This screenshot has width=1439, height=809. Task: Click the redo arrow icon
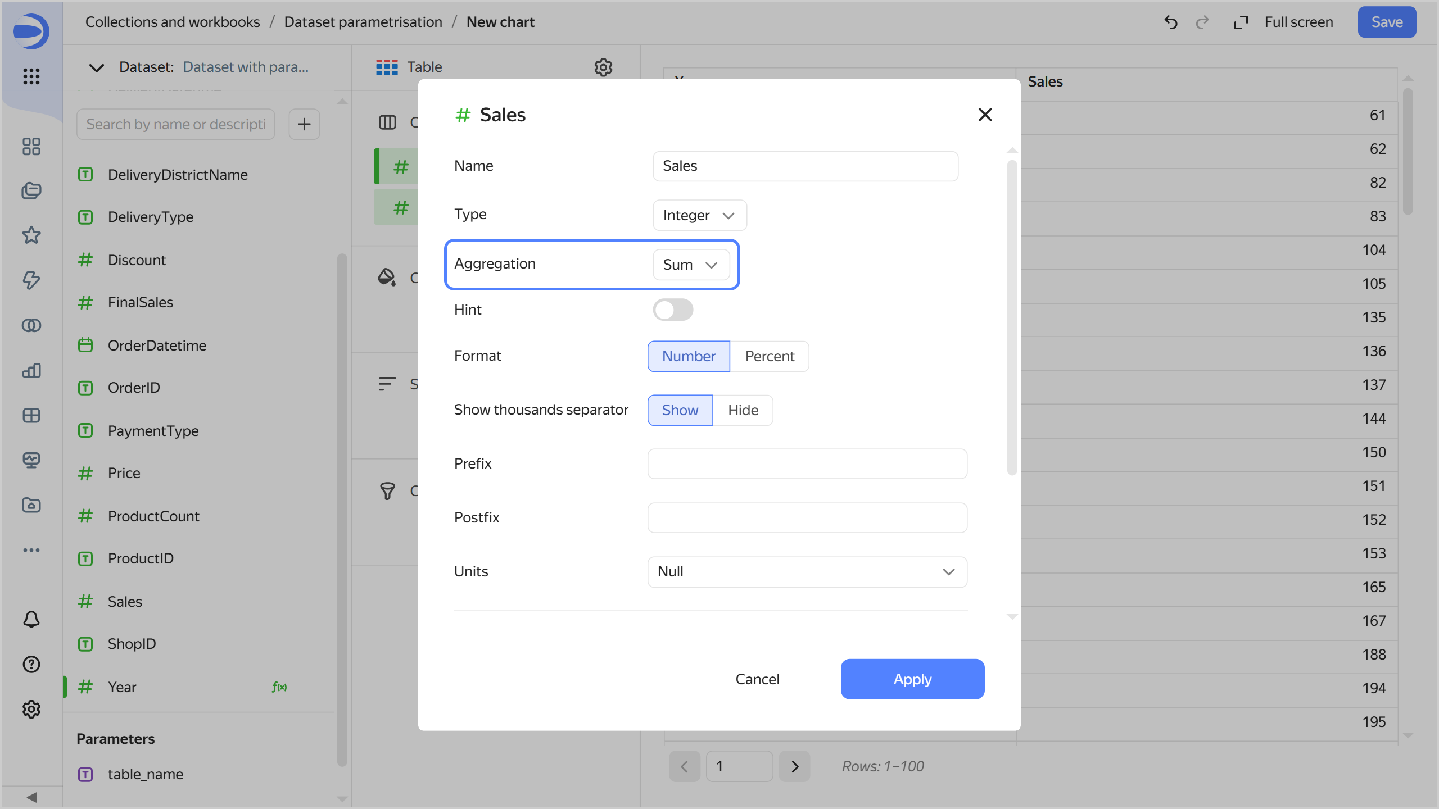[x=1202, y=22]
